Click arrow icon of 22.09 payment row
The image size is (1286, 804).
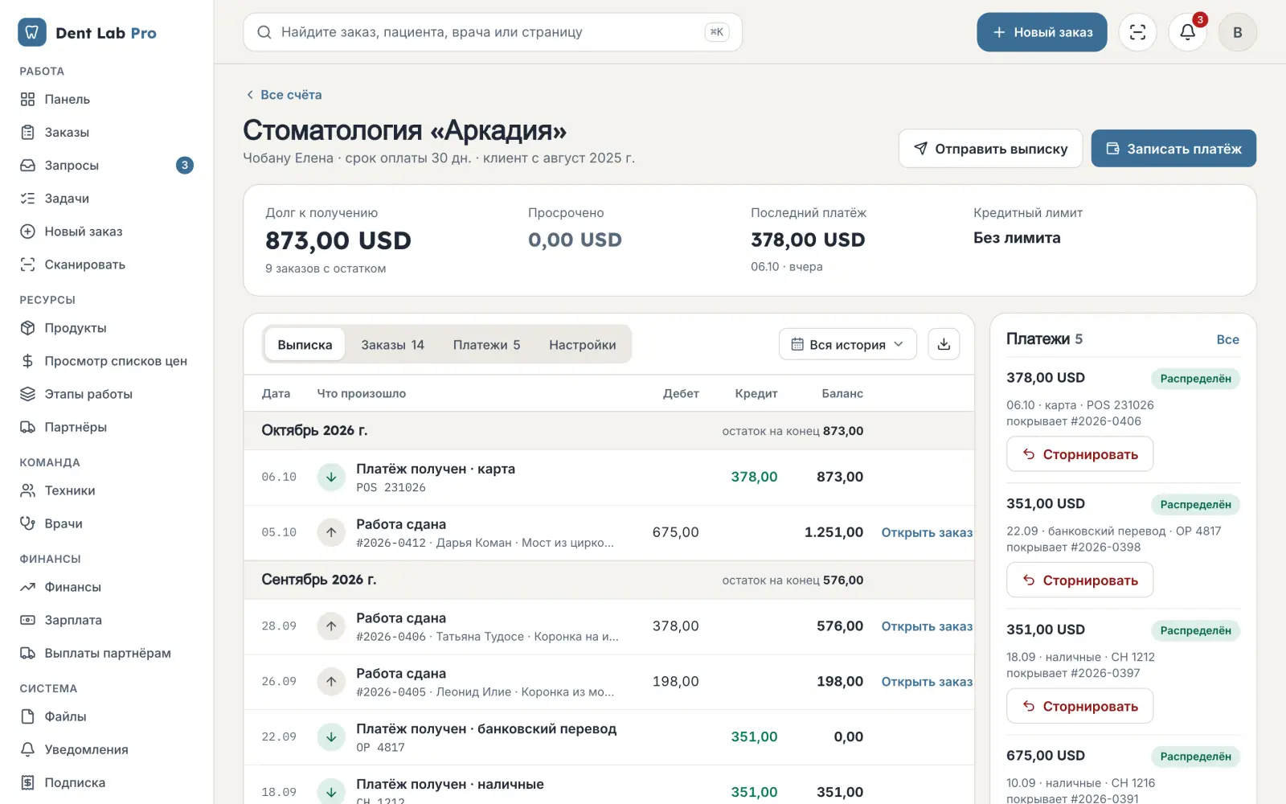331,736
